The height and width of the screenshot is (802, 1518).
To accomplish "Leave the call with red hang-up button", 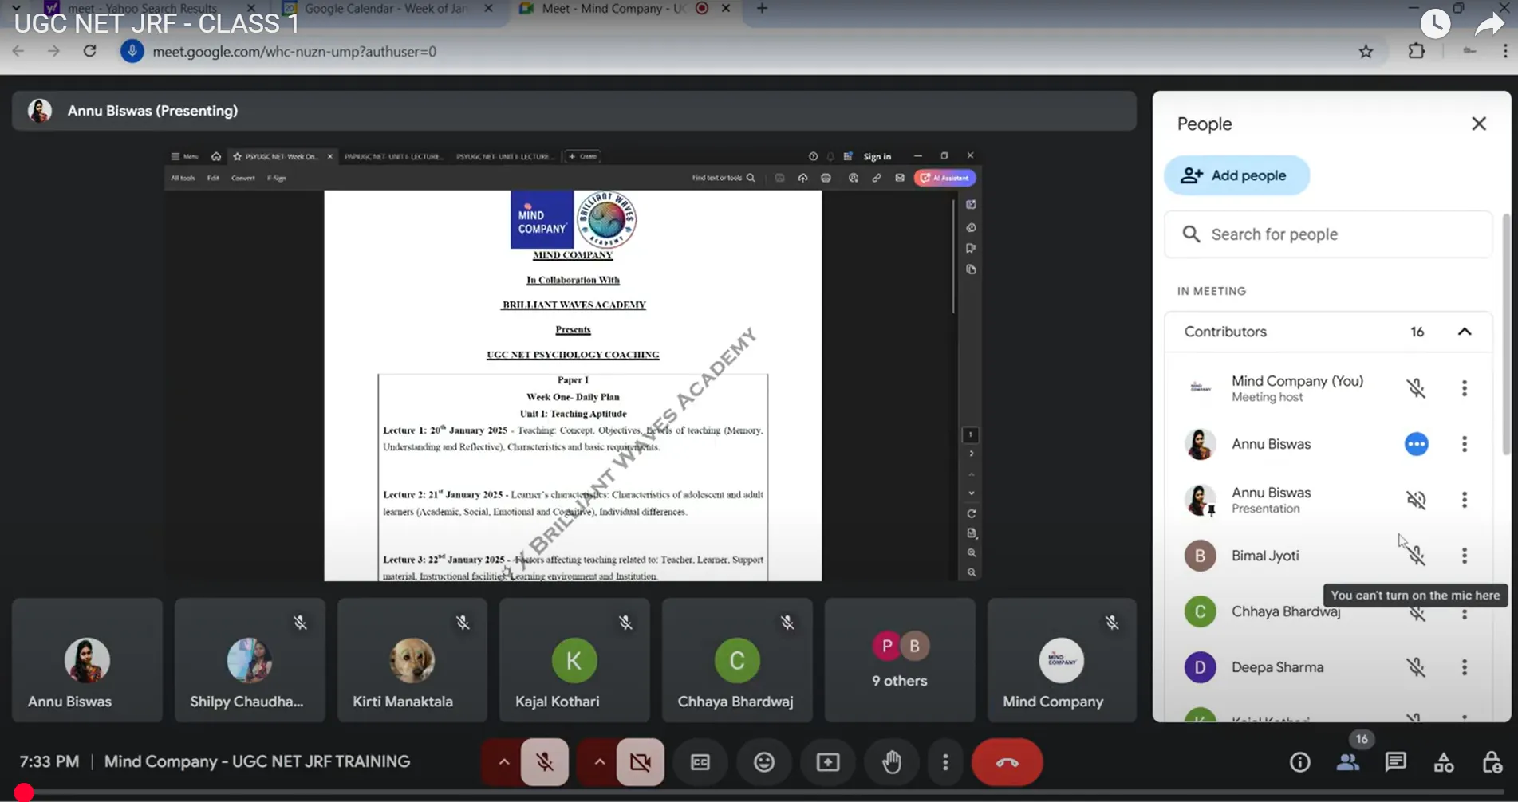I will [x=1007, y=762].
